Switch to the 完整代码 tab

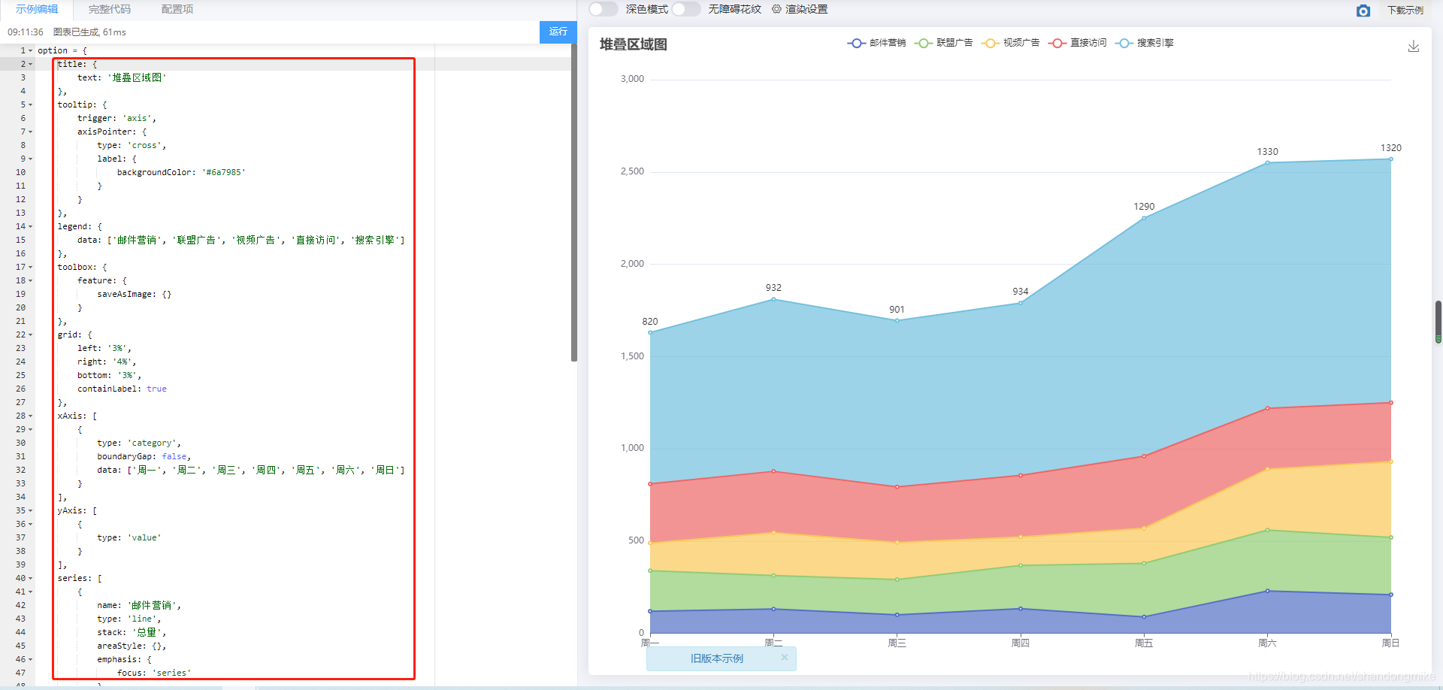point(107,10)
